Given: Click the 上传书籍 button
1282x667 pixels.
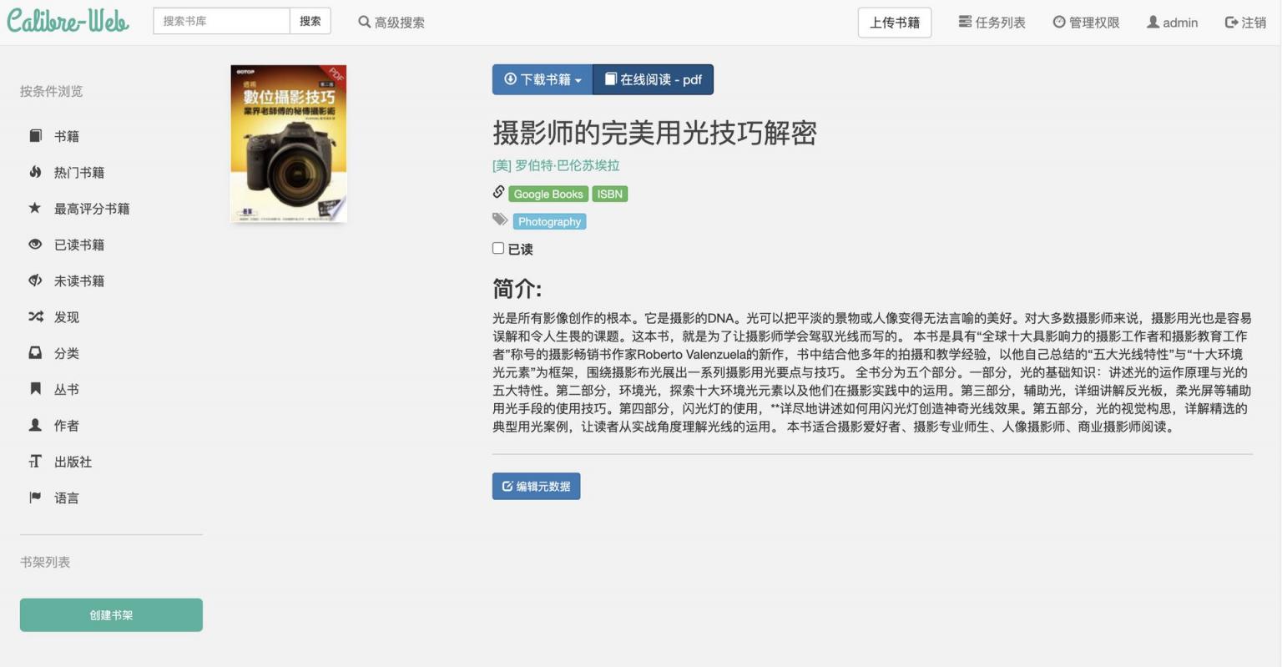Looking at the screenshot, I should 894,23.
